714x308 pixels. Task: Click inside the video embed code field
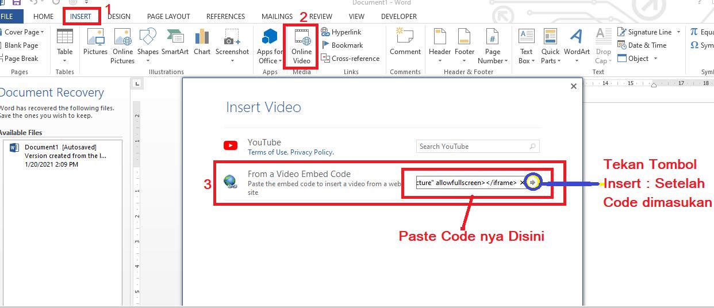coord(467,183)
